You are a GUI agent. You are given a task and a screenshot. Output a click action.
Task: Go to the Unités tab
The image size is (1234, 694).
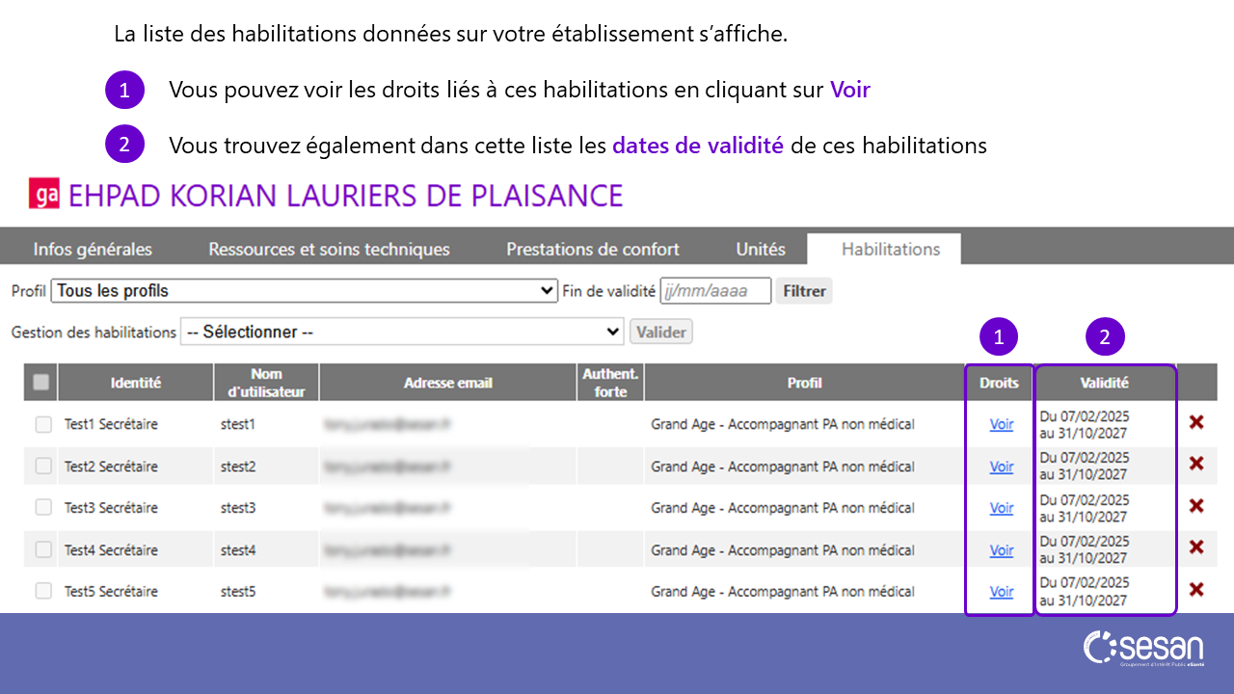tap(761, 250)
